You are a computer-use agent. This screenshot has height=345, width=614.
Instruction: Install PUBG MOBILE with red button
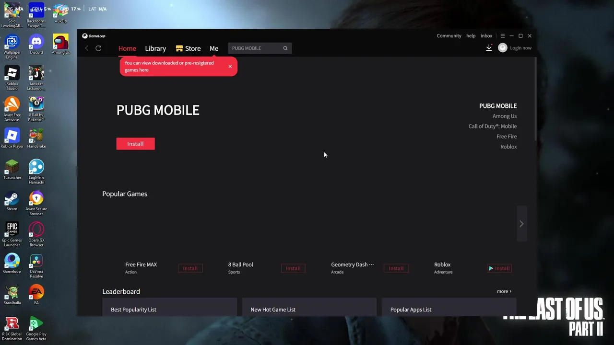coord(135,144)
